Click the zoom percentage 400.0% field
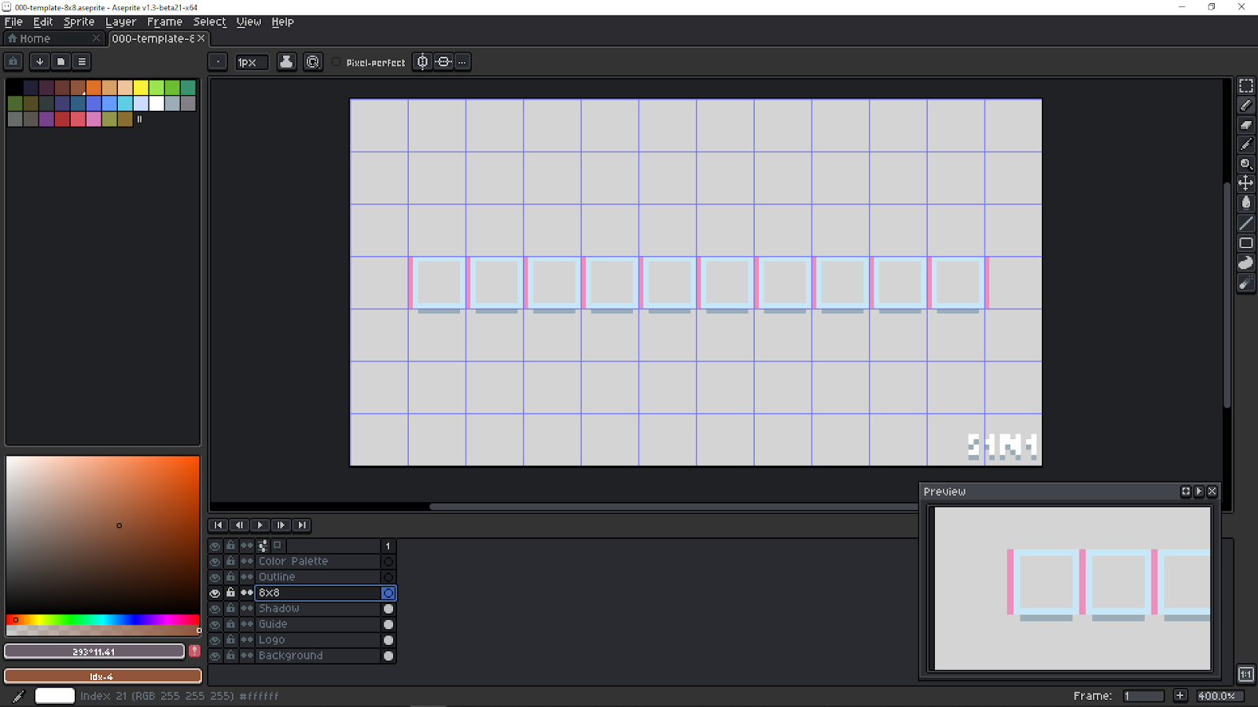This screenshot has width=1258, height=707. (1219, 696)
